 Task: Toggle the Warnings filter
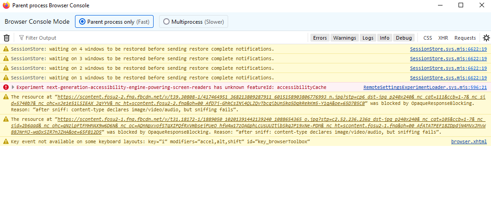[x=344, y=38]
